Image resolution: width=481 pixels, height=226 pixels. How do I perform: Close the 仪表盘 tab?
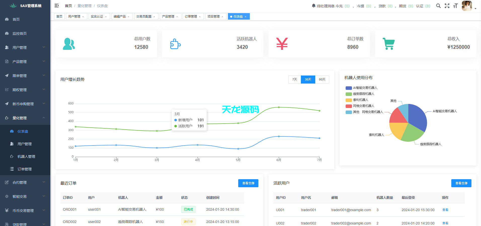246,17
